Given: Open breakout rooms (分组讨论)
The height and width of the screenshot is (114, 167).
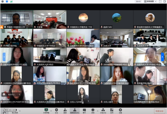Looking at the screenshot, I should 103,111.
